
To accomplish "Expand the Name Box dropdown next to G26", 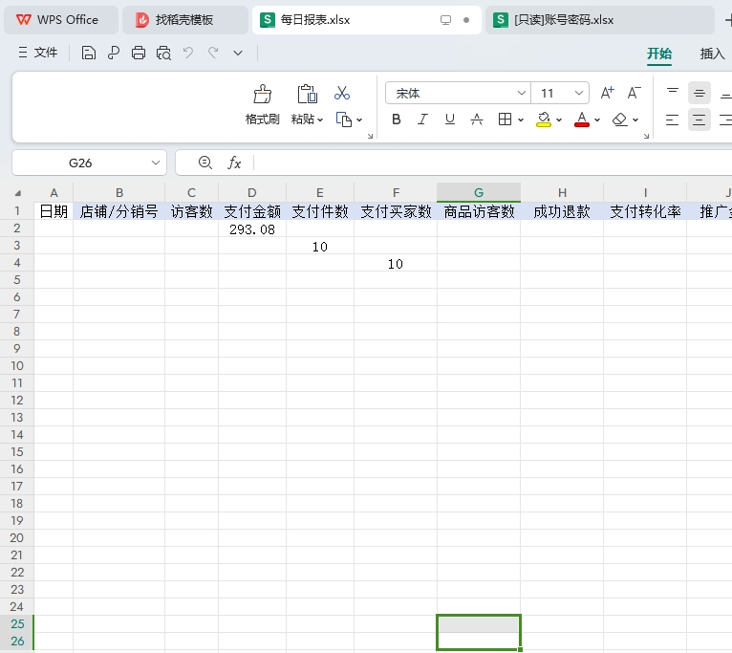I will (156, 163).
